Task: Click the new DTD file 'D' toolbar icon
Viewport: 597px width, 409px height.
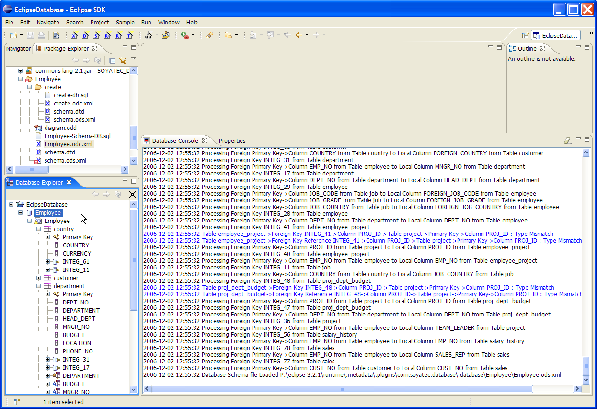Action: click(85, 35)
